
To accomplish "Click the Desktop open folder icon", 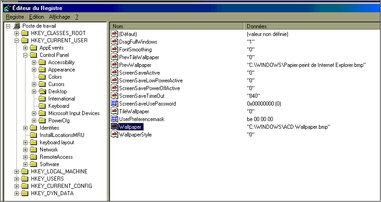I will pyautogui.click(x=42, y=91).
